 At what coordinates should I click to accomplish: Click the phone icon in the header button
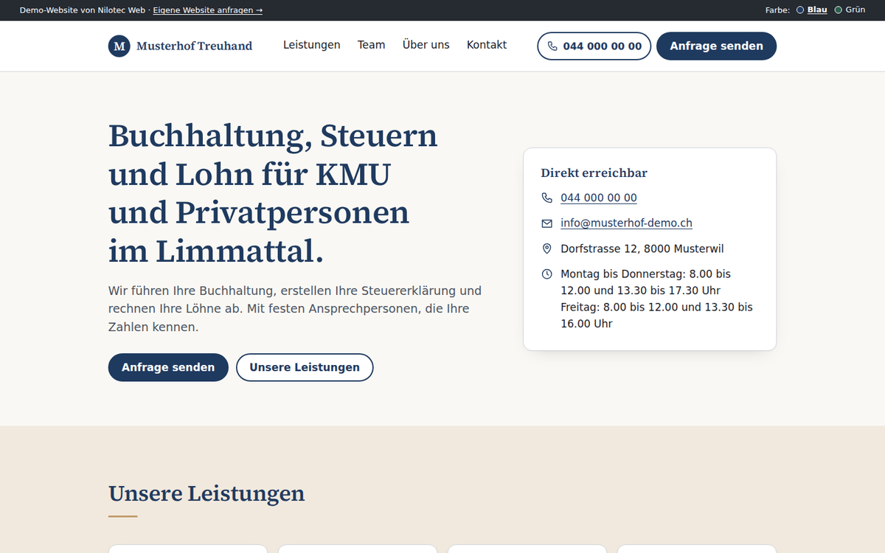coord(552,46)
